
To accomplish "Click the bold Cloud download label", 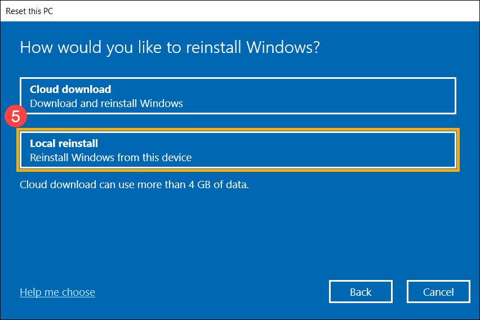I will point(70,89).
